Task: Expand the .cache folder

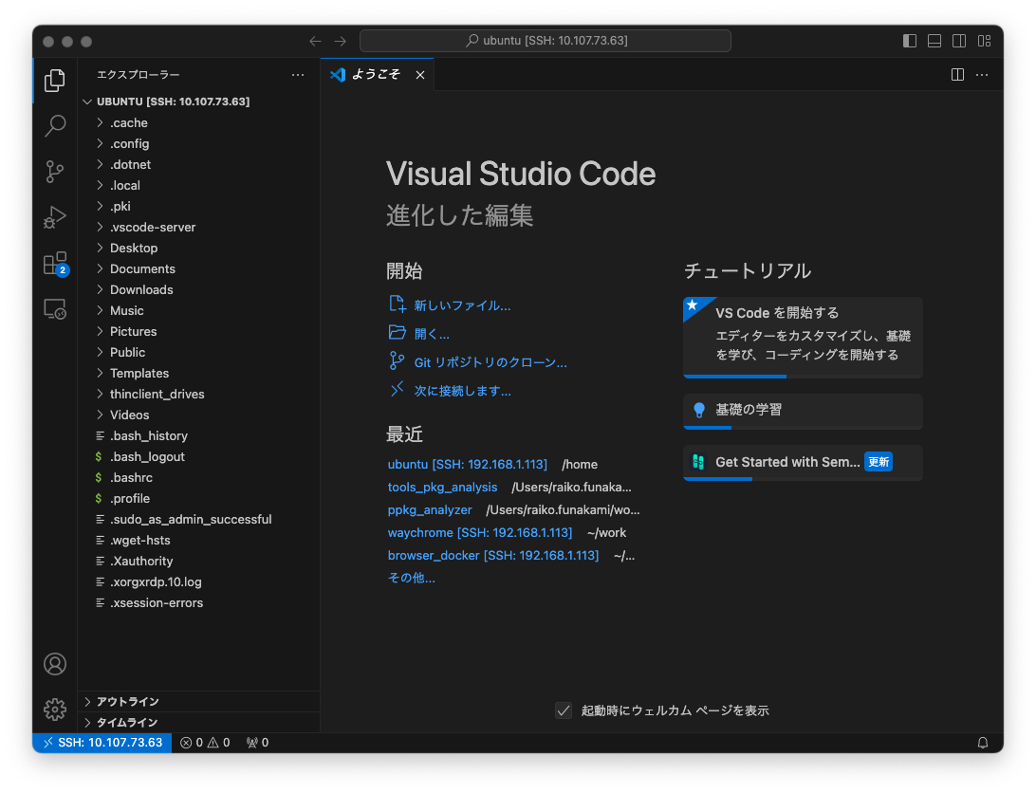Action: 198,123
